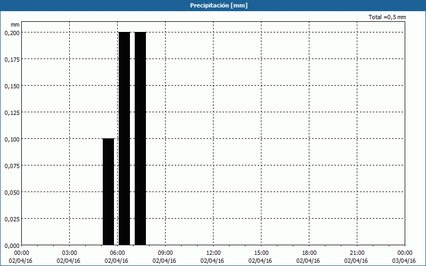Click the 0,075 y-axis value
The image size is (426, 266).
tap(12, 166)
